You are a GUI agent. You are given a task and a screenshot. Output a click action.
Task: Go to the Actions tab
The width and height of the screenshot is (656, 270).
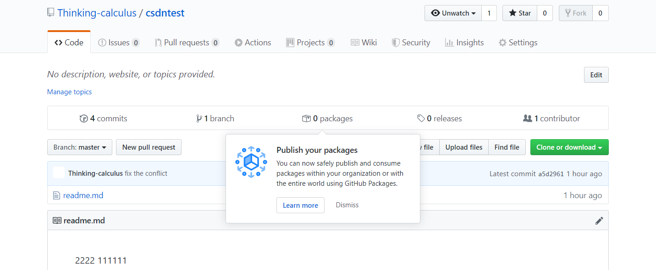[253, 43]
